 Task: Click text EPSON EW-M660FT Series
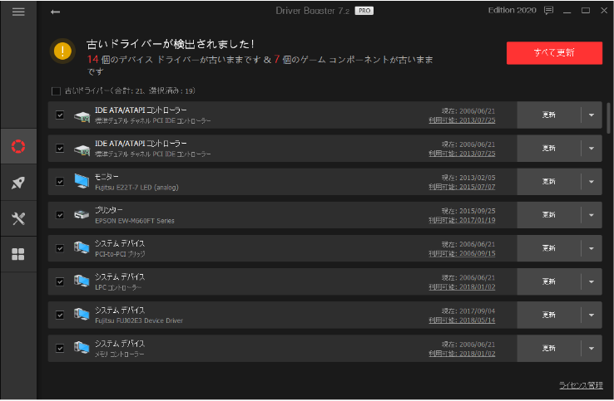[x=135, y=221]
